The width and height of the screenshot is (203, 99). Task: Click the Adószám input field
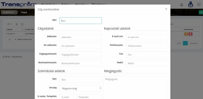[x=81, y=37]
